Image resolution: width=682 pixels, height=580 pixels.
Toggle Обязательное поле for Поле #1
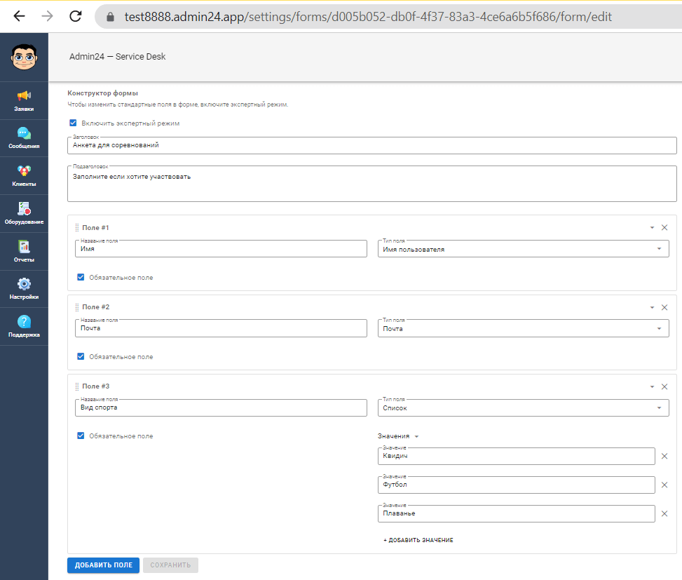coord(81,277)
